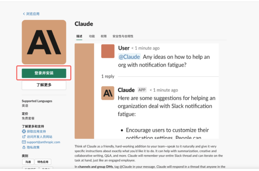Click "Here are some suggestions for helping an" text
The image size is (259, 171).
coord(167,98)
